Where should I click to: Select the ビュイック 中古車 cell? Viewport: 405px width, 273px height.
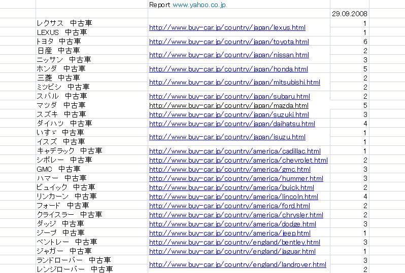point(92,187)
